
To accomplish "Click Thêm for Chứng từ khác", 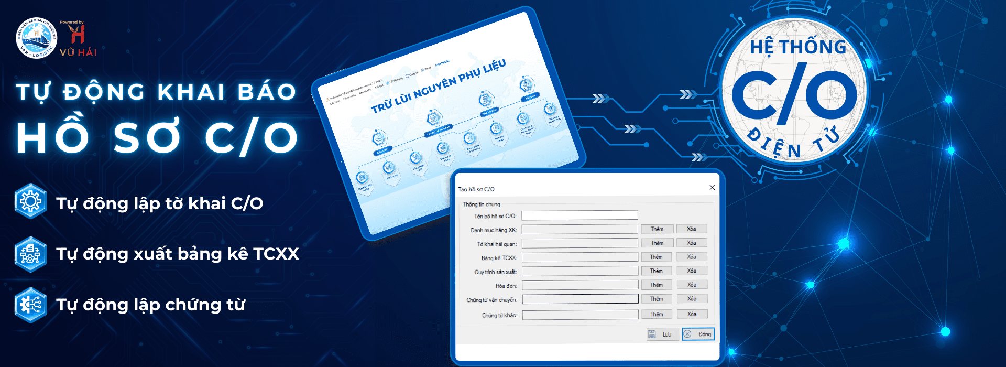I will coord(657,314).
